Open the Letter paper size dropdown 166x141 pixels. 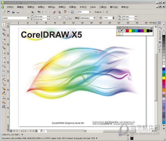coord(28,18)
